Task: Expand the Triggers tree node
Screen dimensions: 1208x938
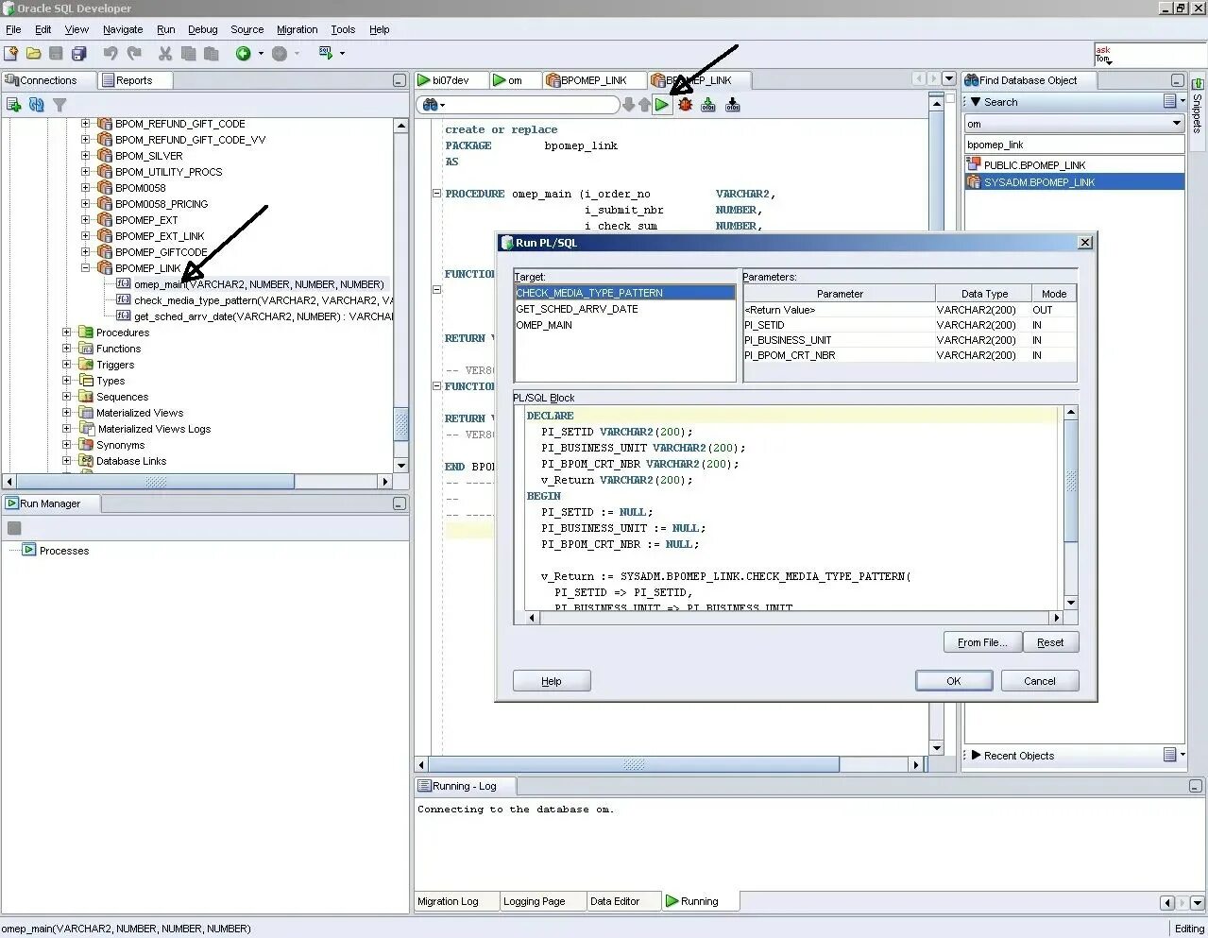Action: click(x=67, y=364)
